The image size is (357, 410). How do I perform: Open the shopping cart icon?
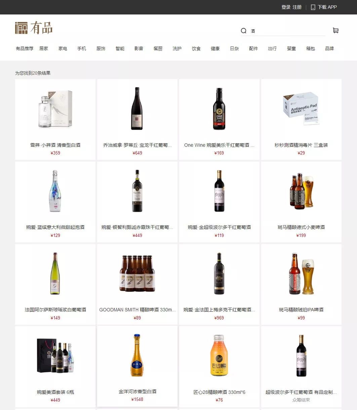pyautogui.click(x=335, y=31)
